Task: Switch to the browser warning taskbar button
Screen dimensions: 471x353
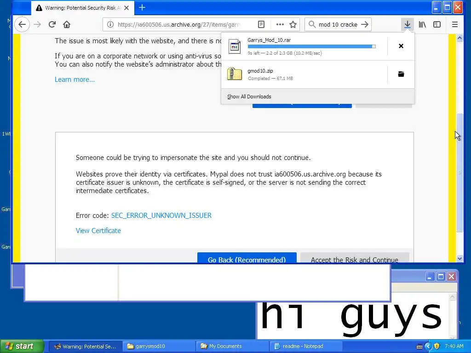Action: click(x=85, y=346)
